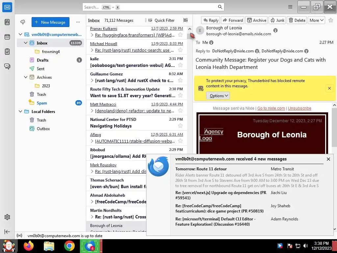Star the Route Fifty message
Viewport: 337px width, 253px height.
click(x=181, y=95)
